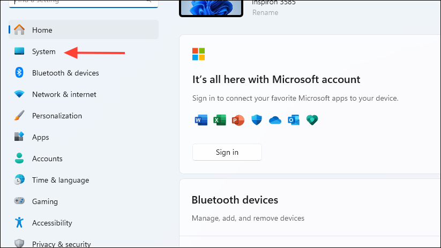The image size is (441, 248).
Task: Click the device wallpaper thumbnail
Action: tap(211, 8)
